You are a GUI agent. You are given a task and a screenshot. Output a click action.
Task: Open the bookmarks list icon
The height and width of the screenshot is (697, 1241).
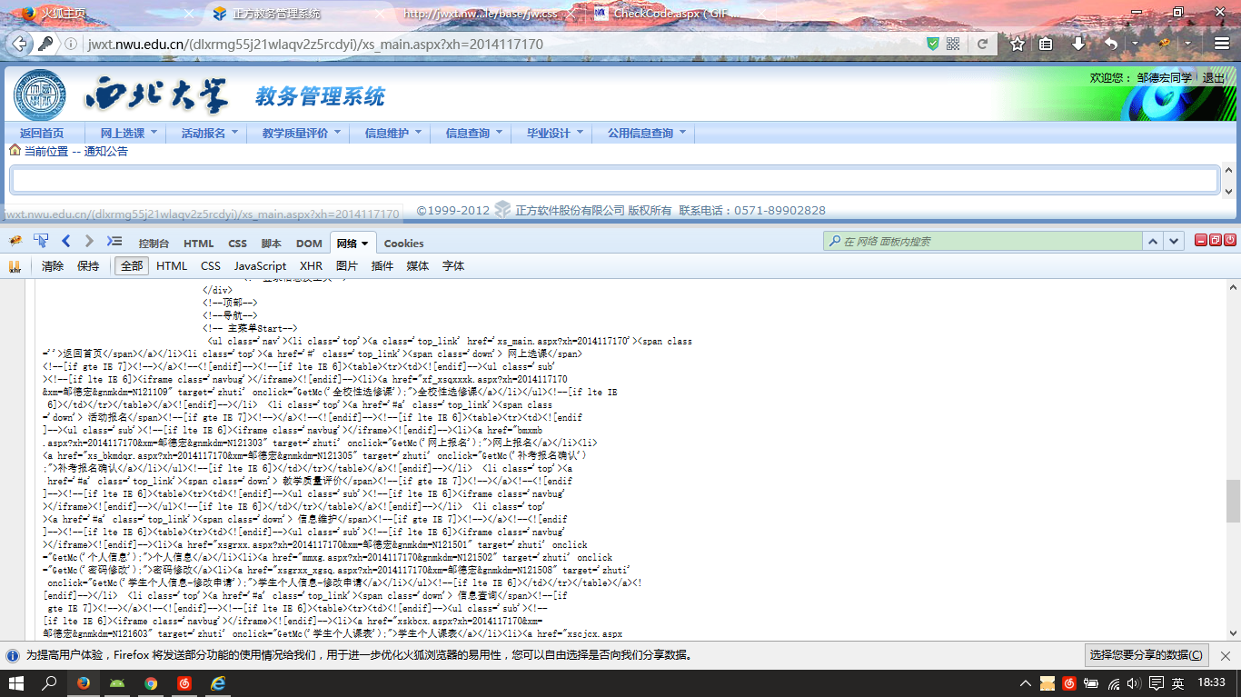pyautogui.click(x=1047, y=44)
